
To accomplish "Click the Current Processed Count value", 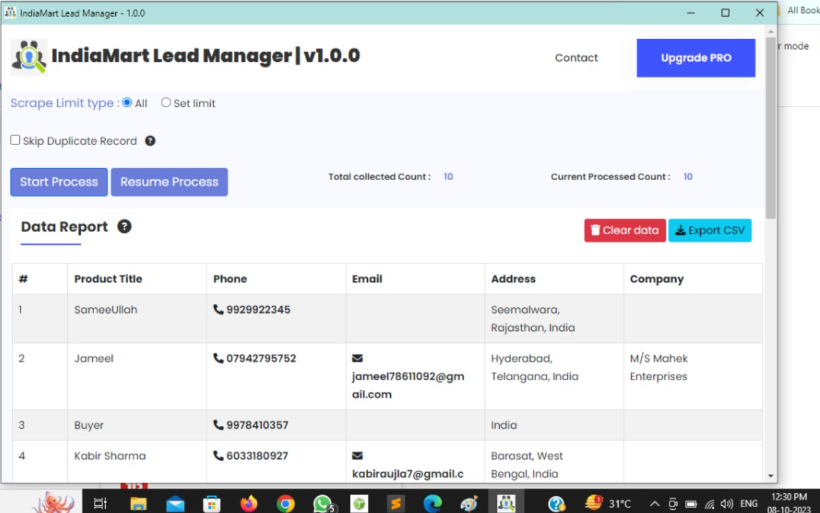I will point(688,176).
